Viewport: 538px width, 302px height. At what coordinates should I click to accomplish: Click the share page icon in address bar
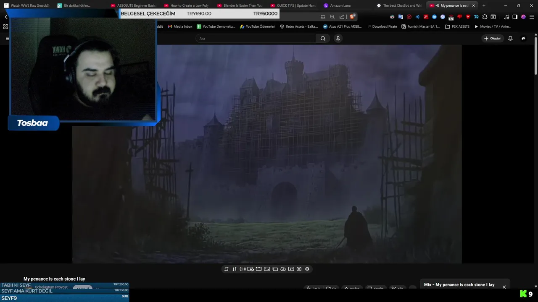pos(342,17)
